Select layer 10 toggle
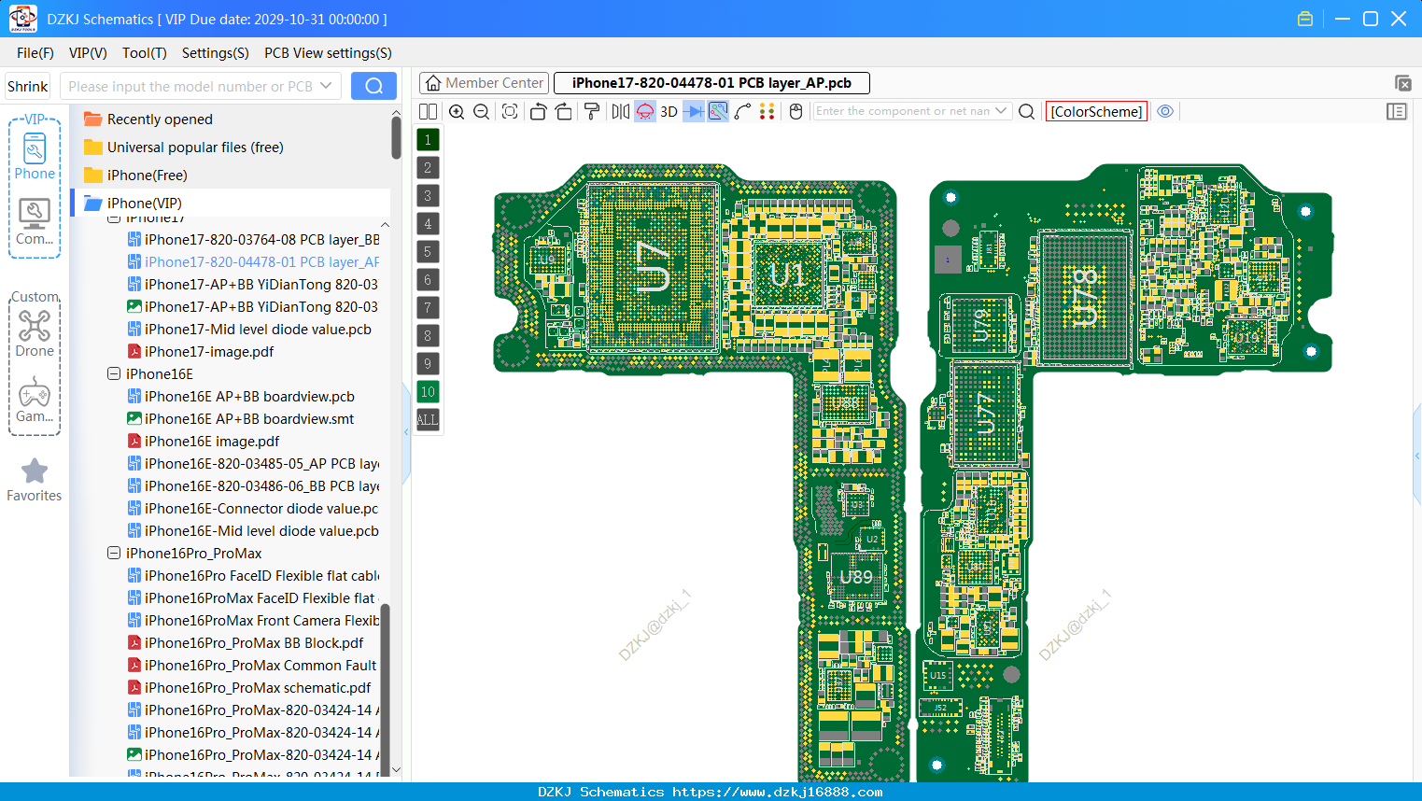Viewport: 1422px width, 801px height. click(x=428, y=391)
